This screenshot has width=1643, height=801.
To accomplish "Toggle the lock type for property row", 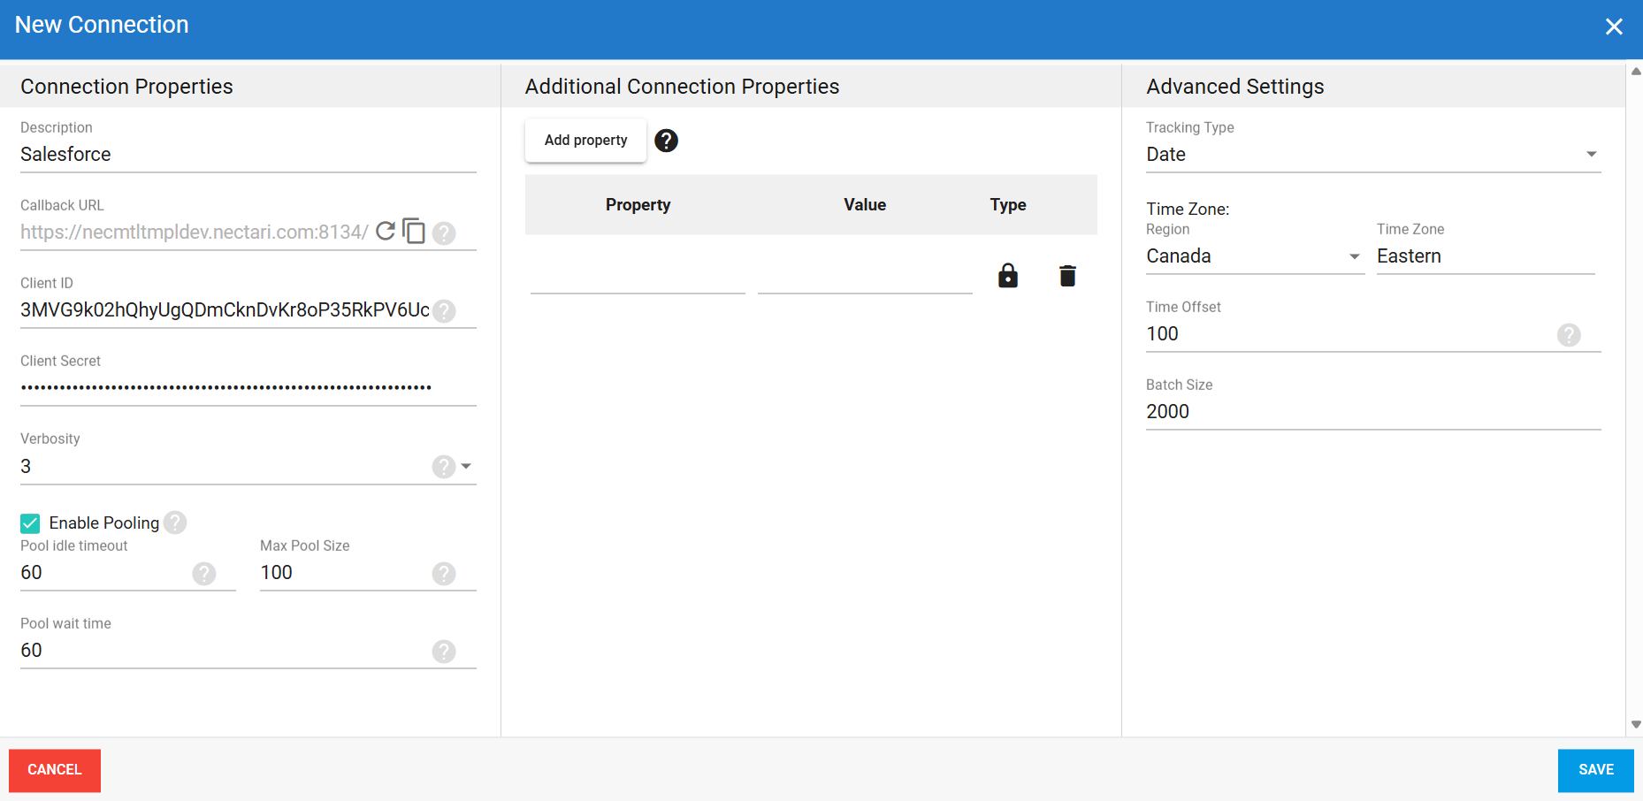I will point(1008,276).
